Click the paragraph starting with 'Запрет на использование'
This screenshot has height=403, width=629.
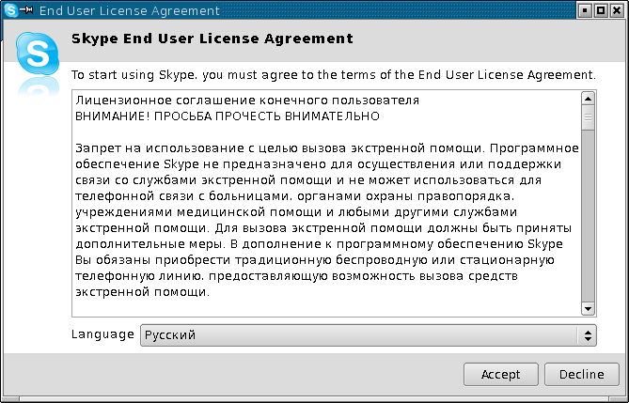click(x=327, y=220)
